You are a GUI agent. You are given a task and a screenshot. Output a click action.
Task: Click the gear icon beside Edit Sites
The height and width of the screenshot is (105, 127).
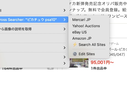coord(75,54)
